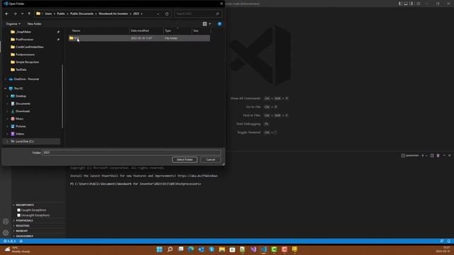The height and width of the screenshot is (255, 454).
Task: Click Users in address breadcrumb
Action: pyautogui.click(x=48, y=13)
